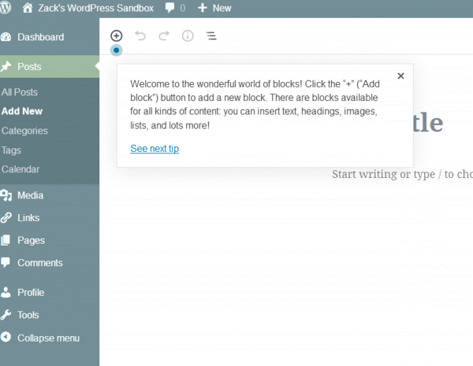Click the Redo arrow icon
The width and height of the screenshot is (473, 366).
coord(164,36)
